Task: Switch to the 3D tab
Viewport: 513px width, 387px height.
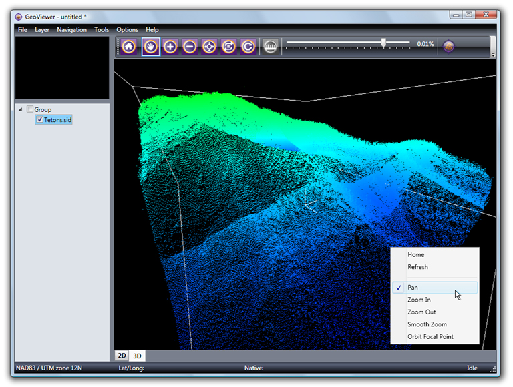Action: click(x=137, y=356)
